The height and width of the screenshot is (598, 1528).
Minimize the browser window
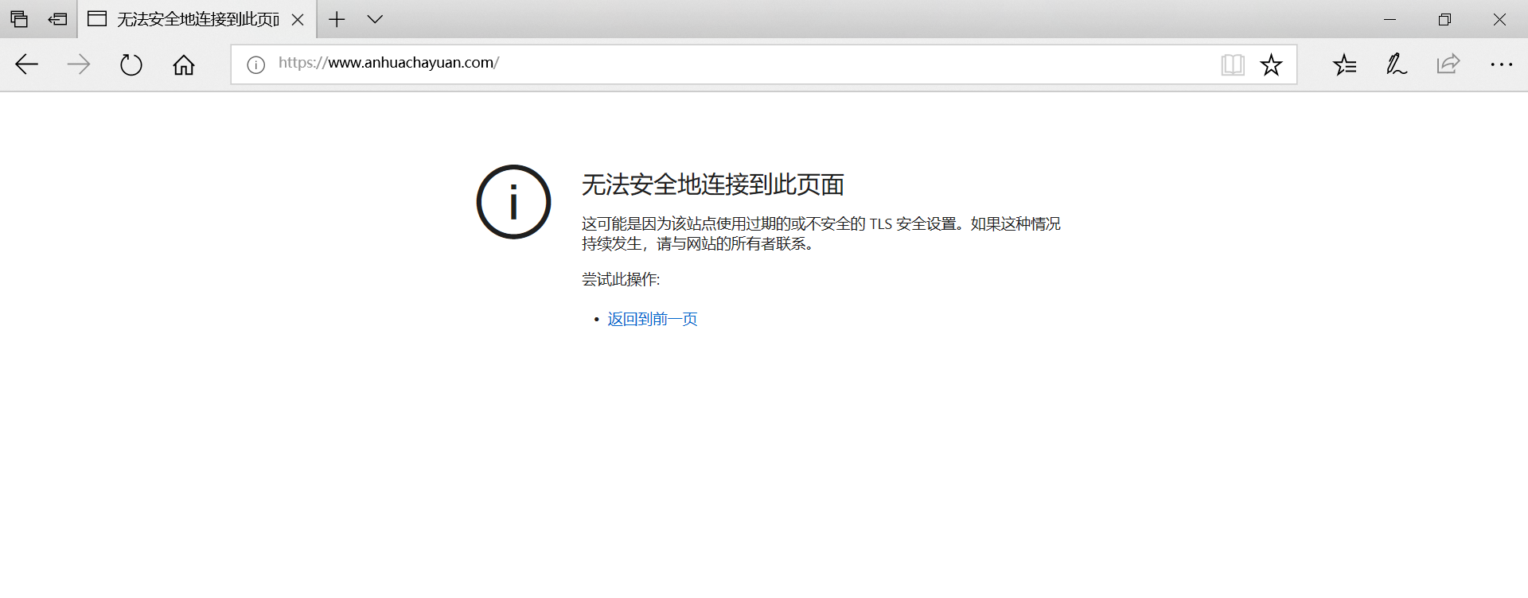pyautogui.click(x=1390, y=19)
